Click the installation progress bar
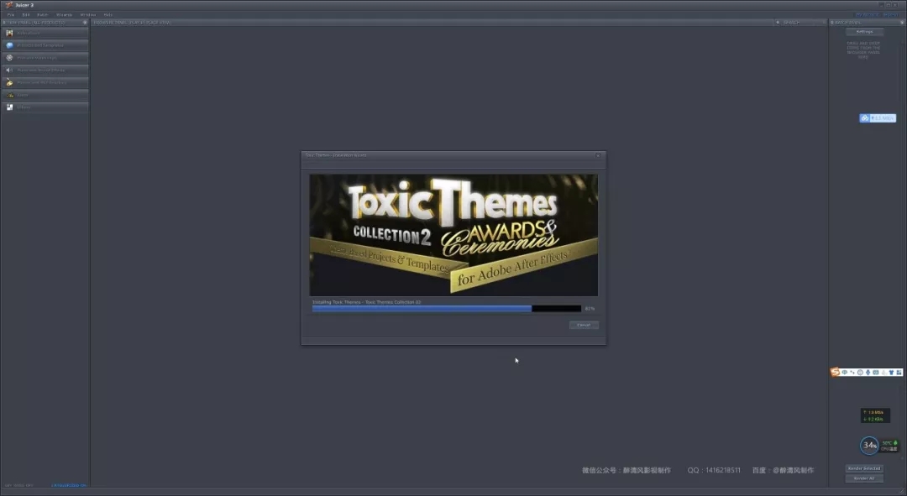The height and width of the screenshot is (496, 907). coord(446,309)
